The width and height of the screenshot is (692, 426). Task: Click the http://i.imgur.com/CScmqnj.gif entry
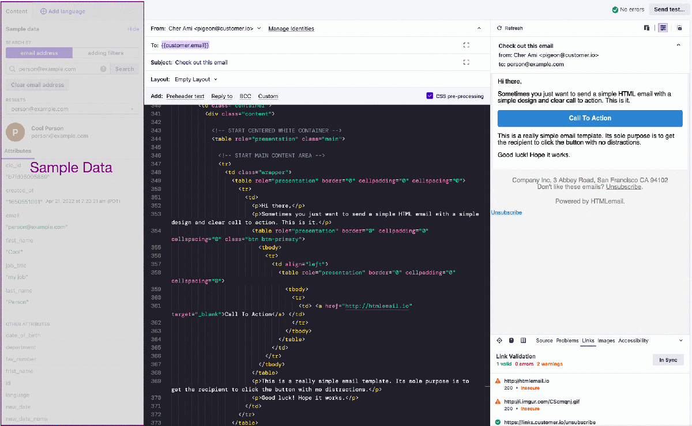click(543, 402)
